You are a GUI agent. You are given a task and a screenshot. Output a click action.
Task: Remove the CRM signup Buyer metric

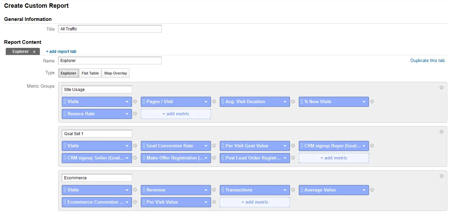point(372,146)
